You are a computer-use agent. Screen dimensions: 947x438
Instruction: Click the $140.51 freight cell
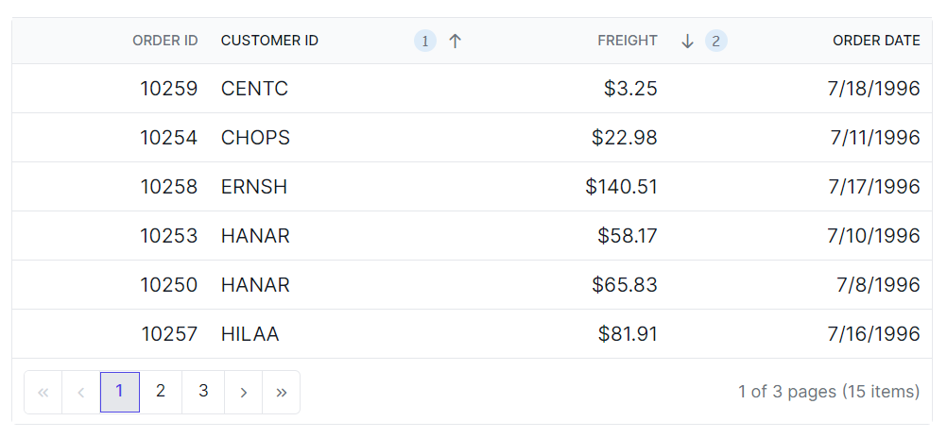point(621,187)
